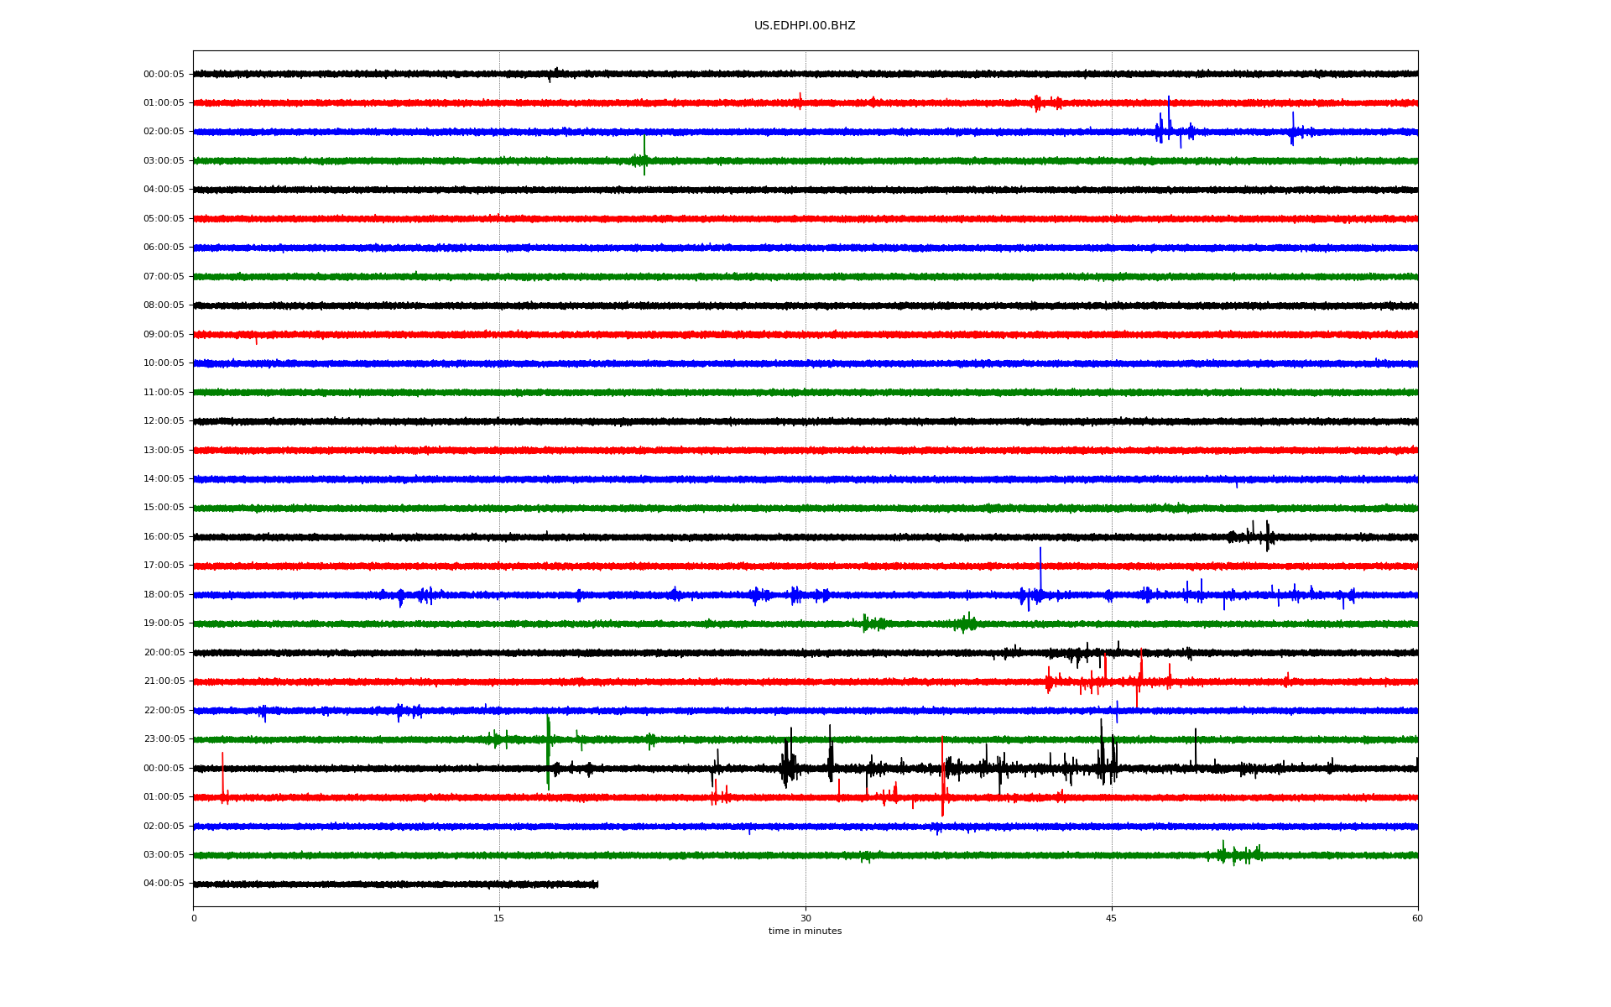This screenshot has height=1007, width=1611.
Task: Click the 06:00:05 row time label
Action: (x=164, y=248)
